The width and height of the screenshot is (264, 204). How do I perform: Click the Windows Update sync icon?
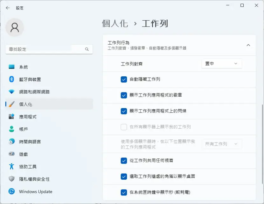point(11,191)
